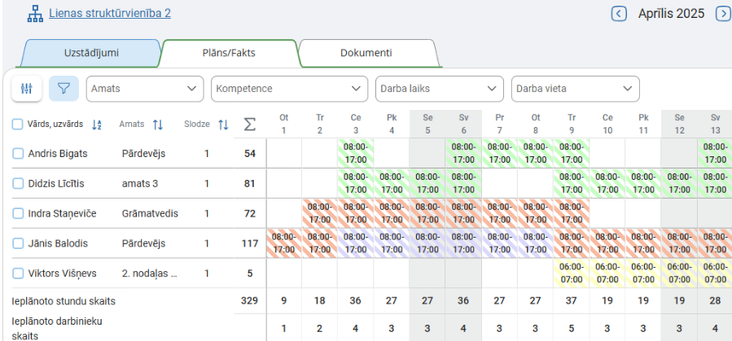
Task: Switch to the Uzstādījumi tab
Action: (91, 53)
